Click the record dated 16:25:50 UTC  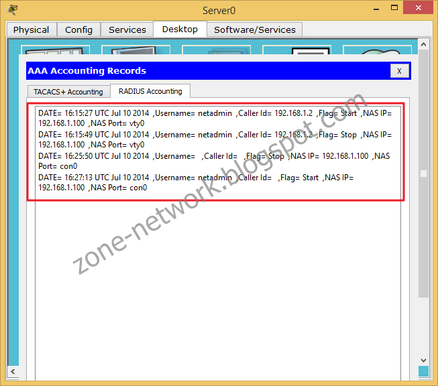pos(214,161)
